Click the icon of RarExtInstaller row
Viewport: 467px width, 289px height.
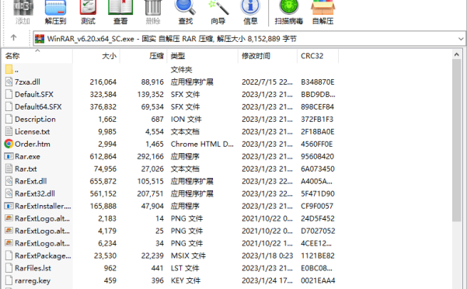pos(9,206)
